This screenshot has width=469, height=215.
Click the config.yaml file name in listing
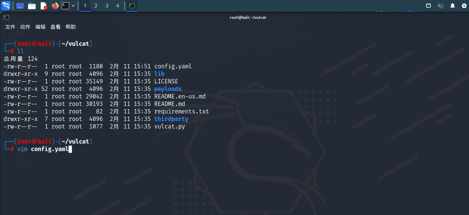point(173,66)
